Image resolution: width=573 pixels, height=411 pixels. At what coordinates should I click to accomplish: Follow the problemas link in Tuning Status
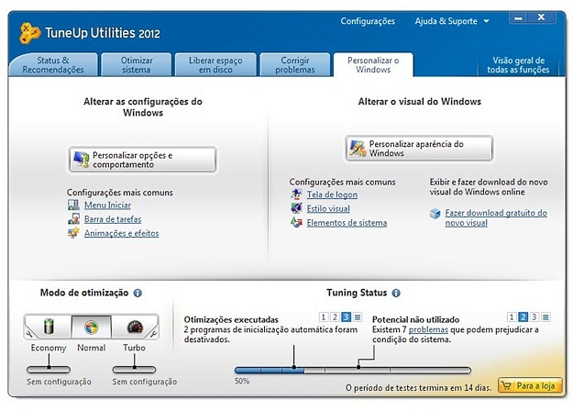pos(428,329)
